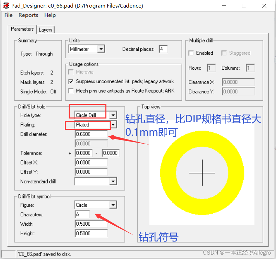
Task: Click the Drill diameter input showing 0.6600
Action: (91, 134)
